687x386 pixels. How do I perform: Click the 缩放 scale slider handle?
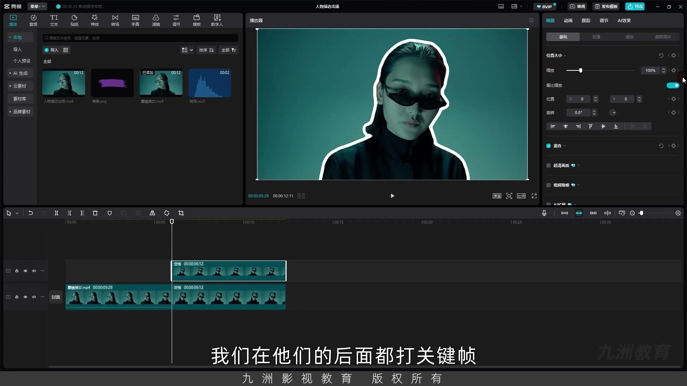click(581, 70)
